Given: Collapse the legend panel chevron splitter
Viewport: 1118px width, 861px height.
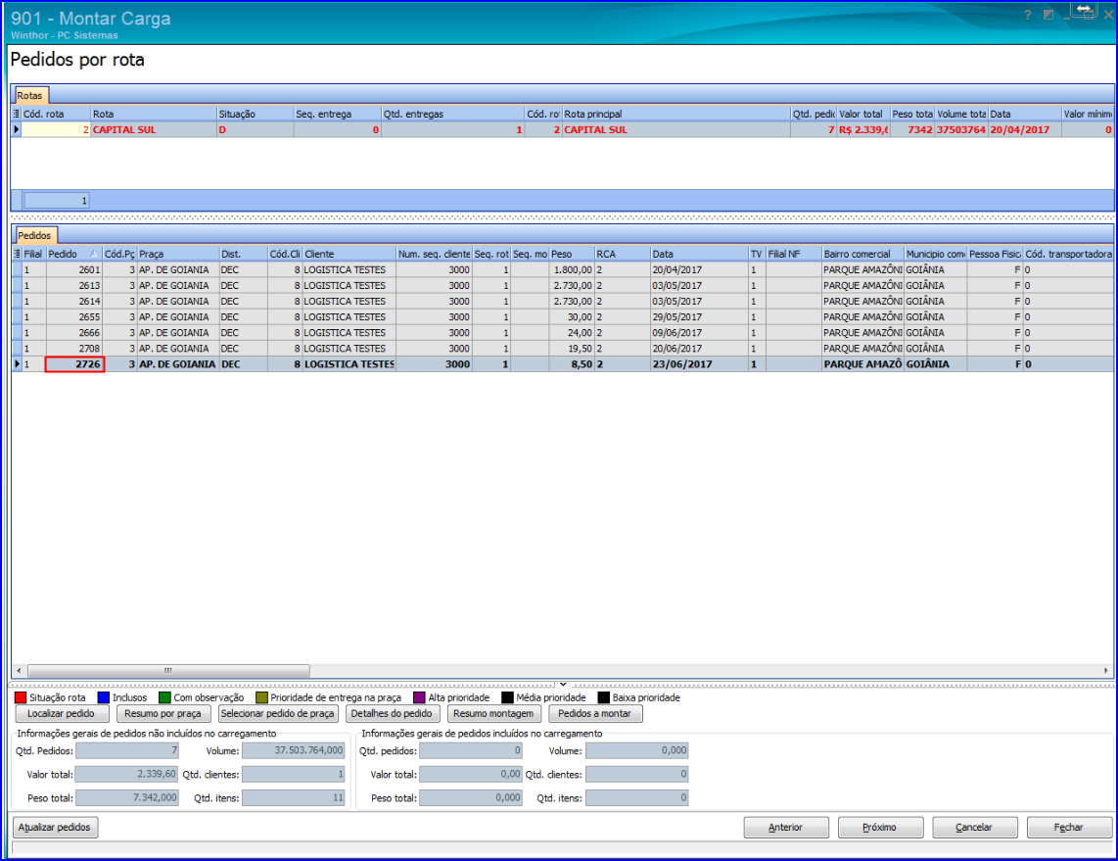Looking at the screenshot, I should [x=563, y=684].
